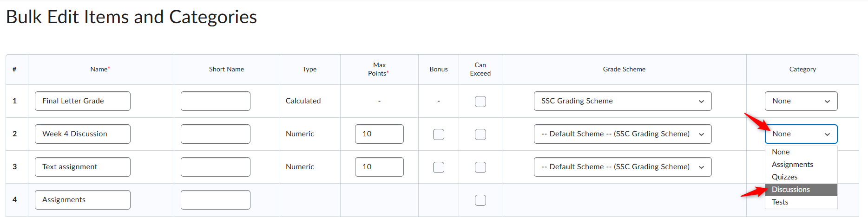Enable Bonus checkbox for Week 4 Discussion

pos(439,134)
